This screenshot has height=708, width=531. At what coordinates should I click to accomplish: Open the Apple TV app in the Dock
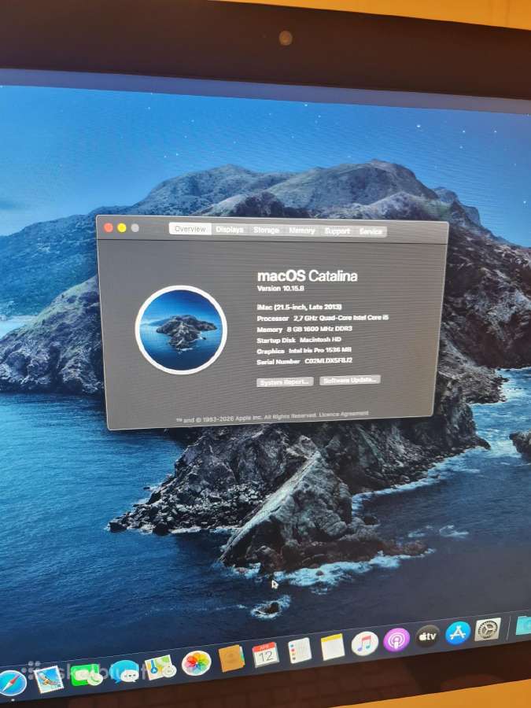427,636
